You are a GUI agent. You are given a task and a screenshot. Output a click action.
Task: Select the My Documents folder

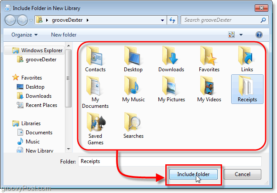[x=95, y=93]
